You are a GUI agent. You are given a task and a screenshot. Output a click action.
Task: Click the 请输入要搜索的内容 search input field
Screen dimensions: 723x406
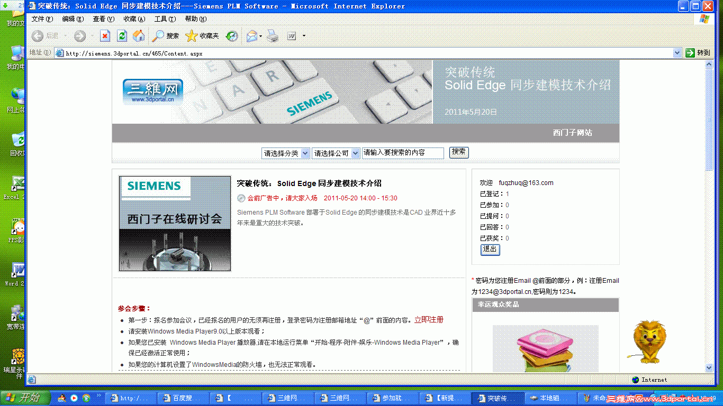coord(403,153)
